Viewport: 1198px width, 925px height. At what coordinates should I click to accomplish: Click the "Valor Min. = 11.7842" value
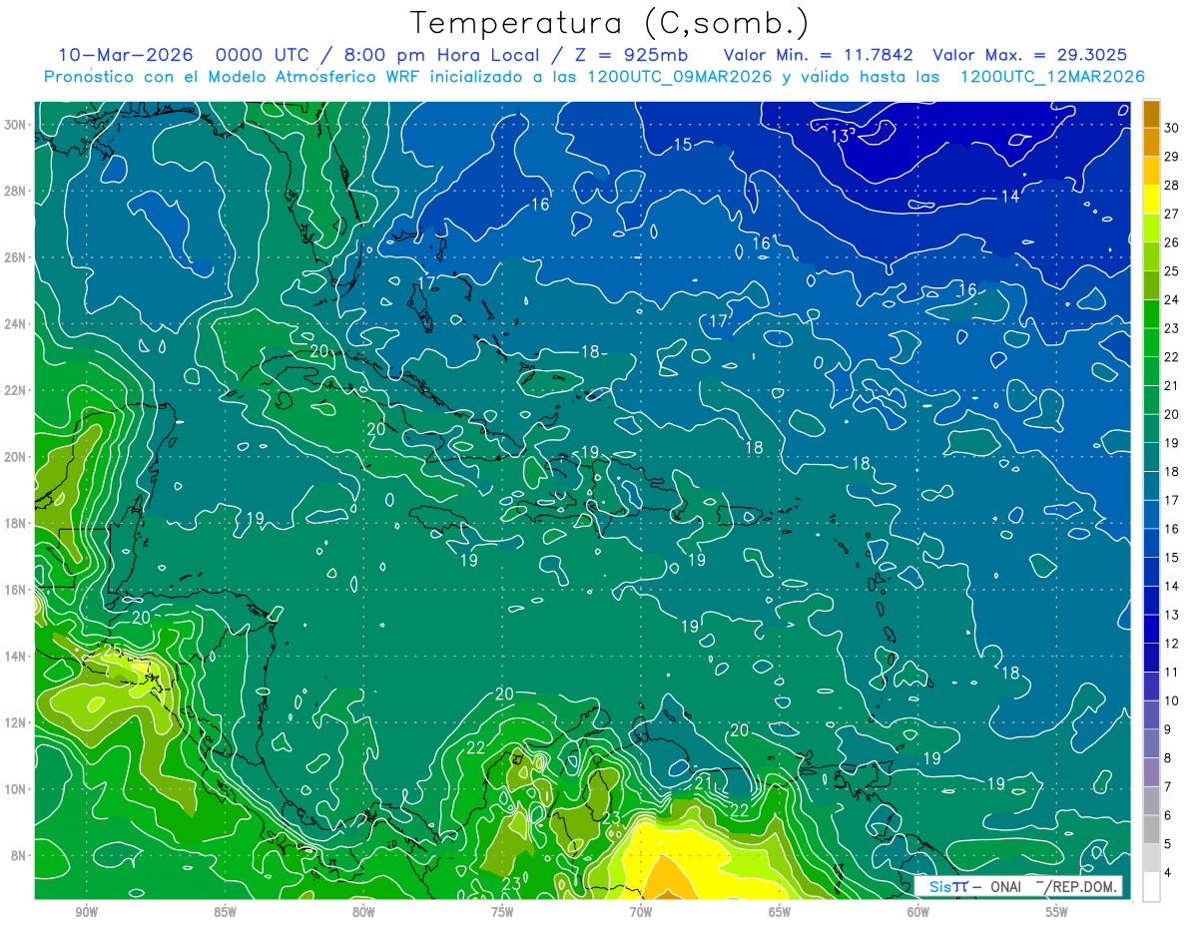click(x=818, y=55)
